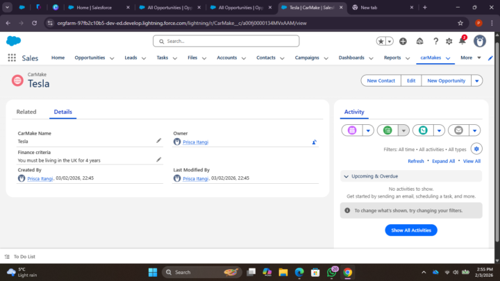Click the Edit button

point(411,80)
